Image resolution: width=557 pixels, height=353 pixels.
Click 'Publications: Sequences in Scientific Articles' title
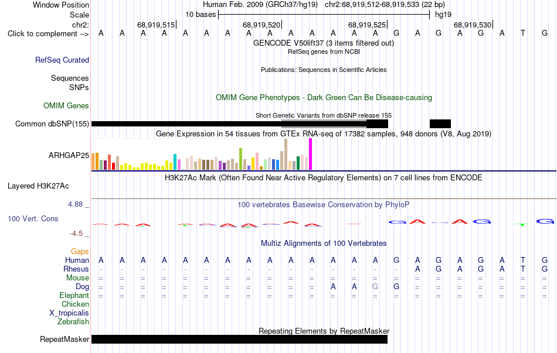tap(324, 70)
